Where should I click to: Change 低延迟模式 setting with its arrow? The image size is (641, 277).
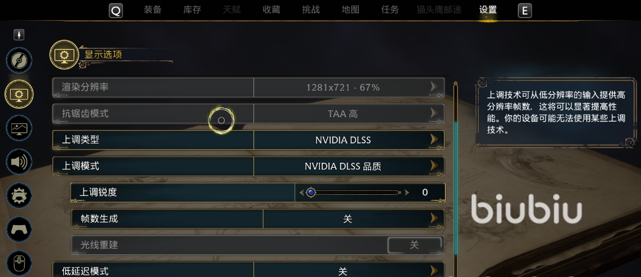point(434,271)
